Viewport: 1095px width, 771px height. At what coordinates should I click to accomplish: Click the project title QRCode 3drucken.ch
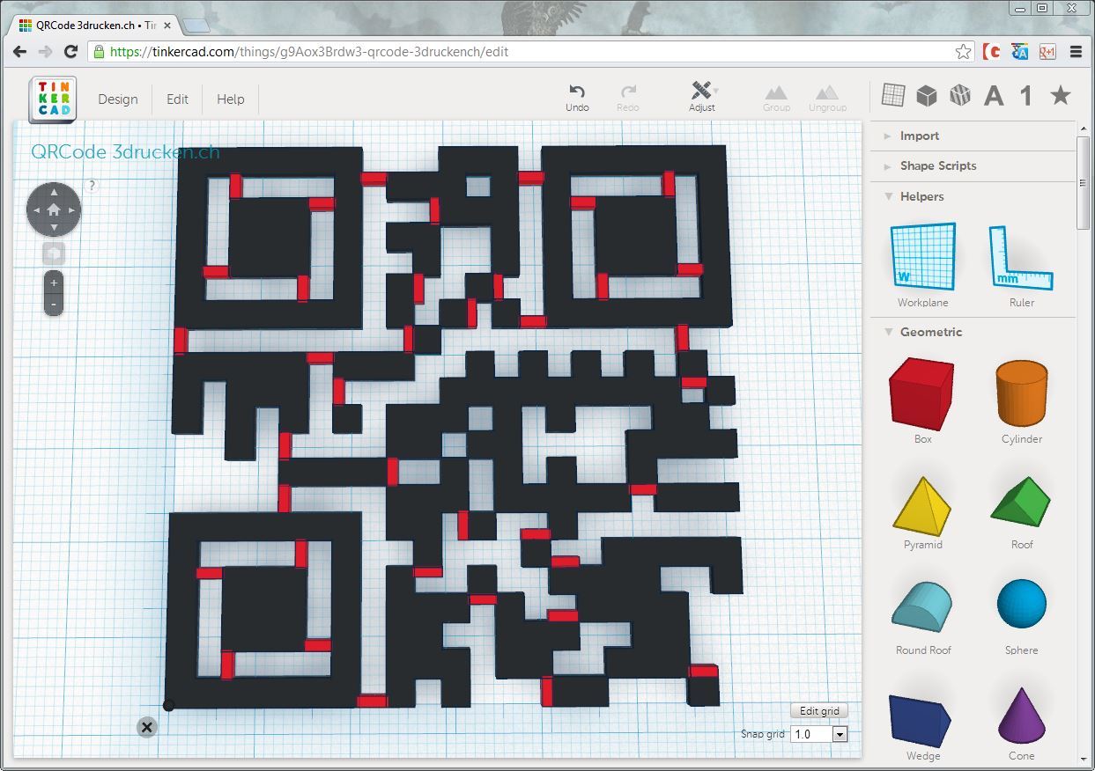[x=125, y=151]
